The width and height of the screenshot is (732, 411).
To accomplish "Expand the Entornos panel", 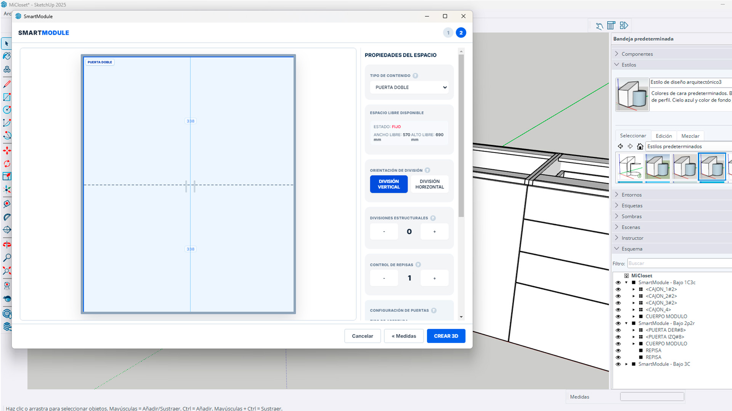I will pyautogui.click(x=616, y=194).
